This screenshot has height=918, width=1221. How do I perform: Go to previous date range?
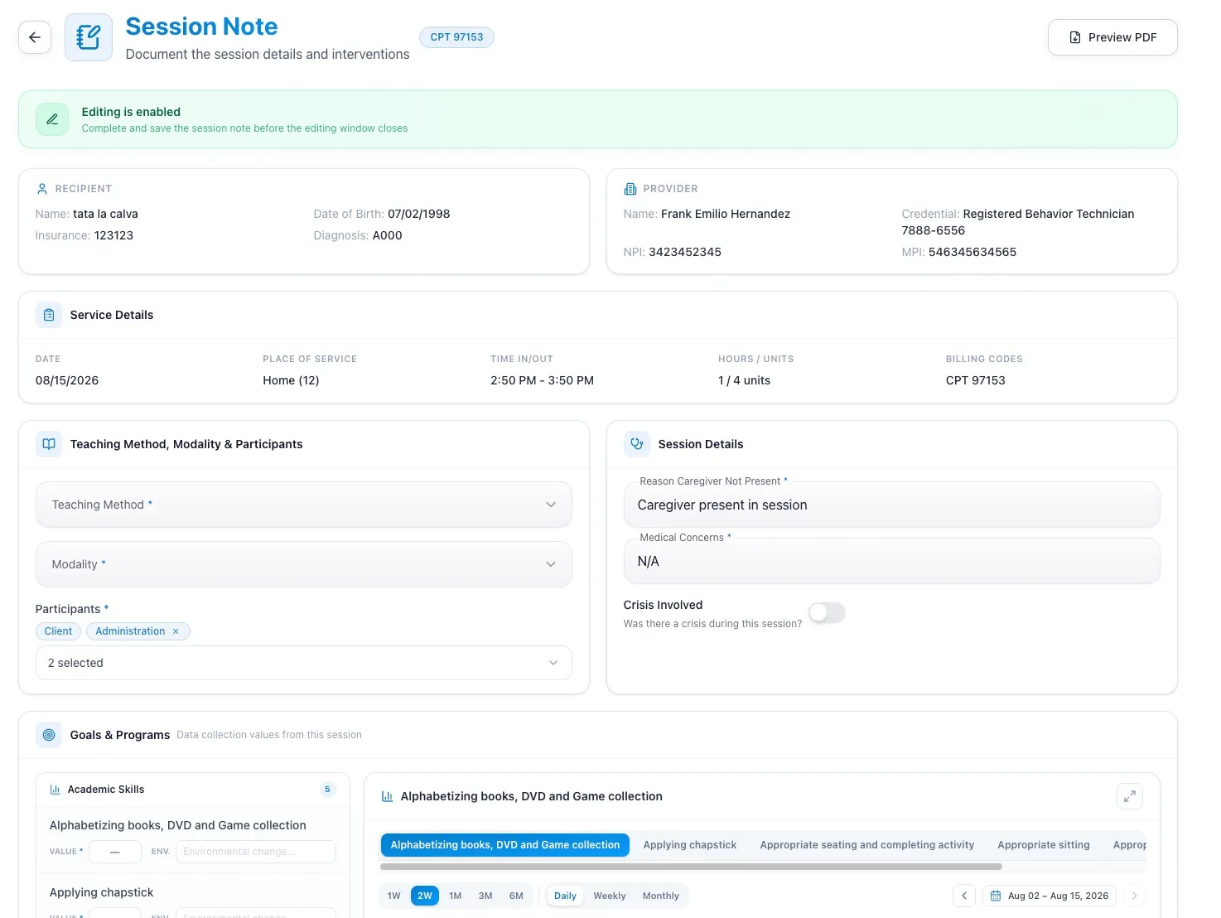(964, 896)
